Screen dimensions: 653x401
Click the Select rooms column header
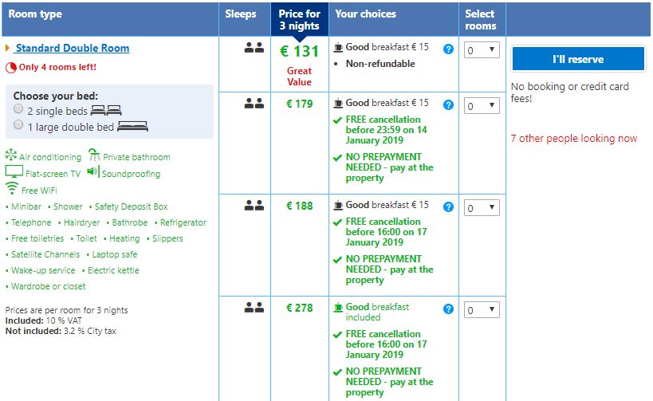click(x=480, y=19)
